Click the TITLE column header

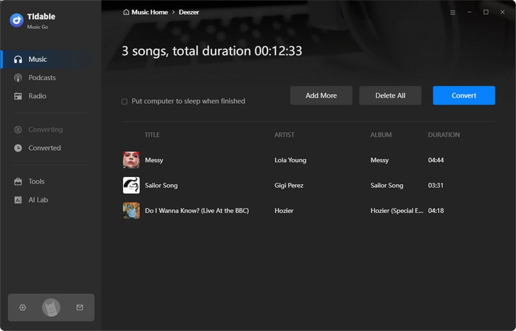pos(152,135)
